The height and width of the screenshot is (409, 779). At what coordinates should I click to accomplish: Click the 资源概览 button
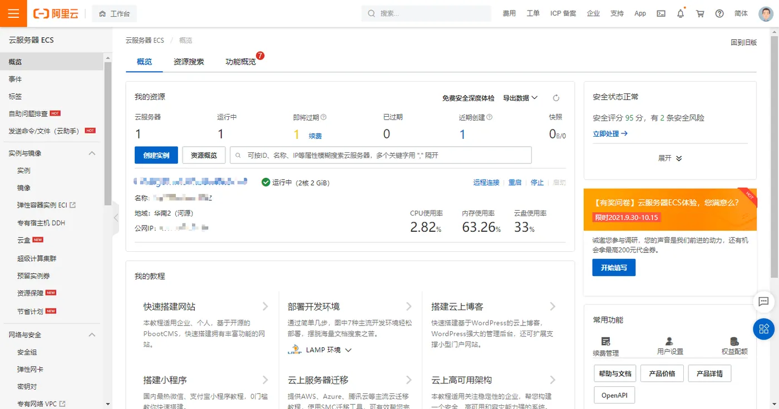204,155
